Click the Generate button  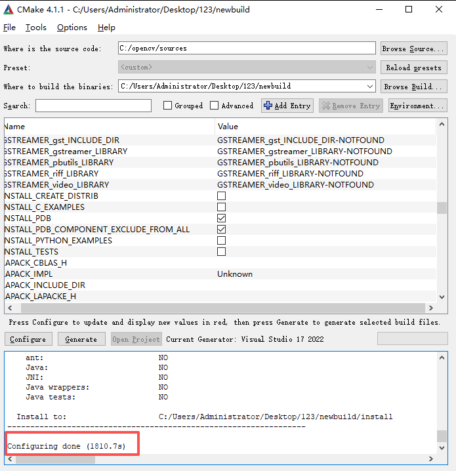coord(81,339)
